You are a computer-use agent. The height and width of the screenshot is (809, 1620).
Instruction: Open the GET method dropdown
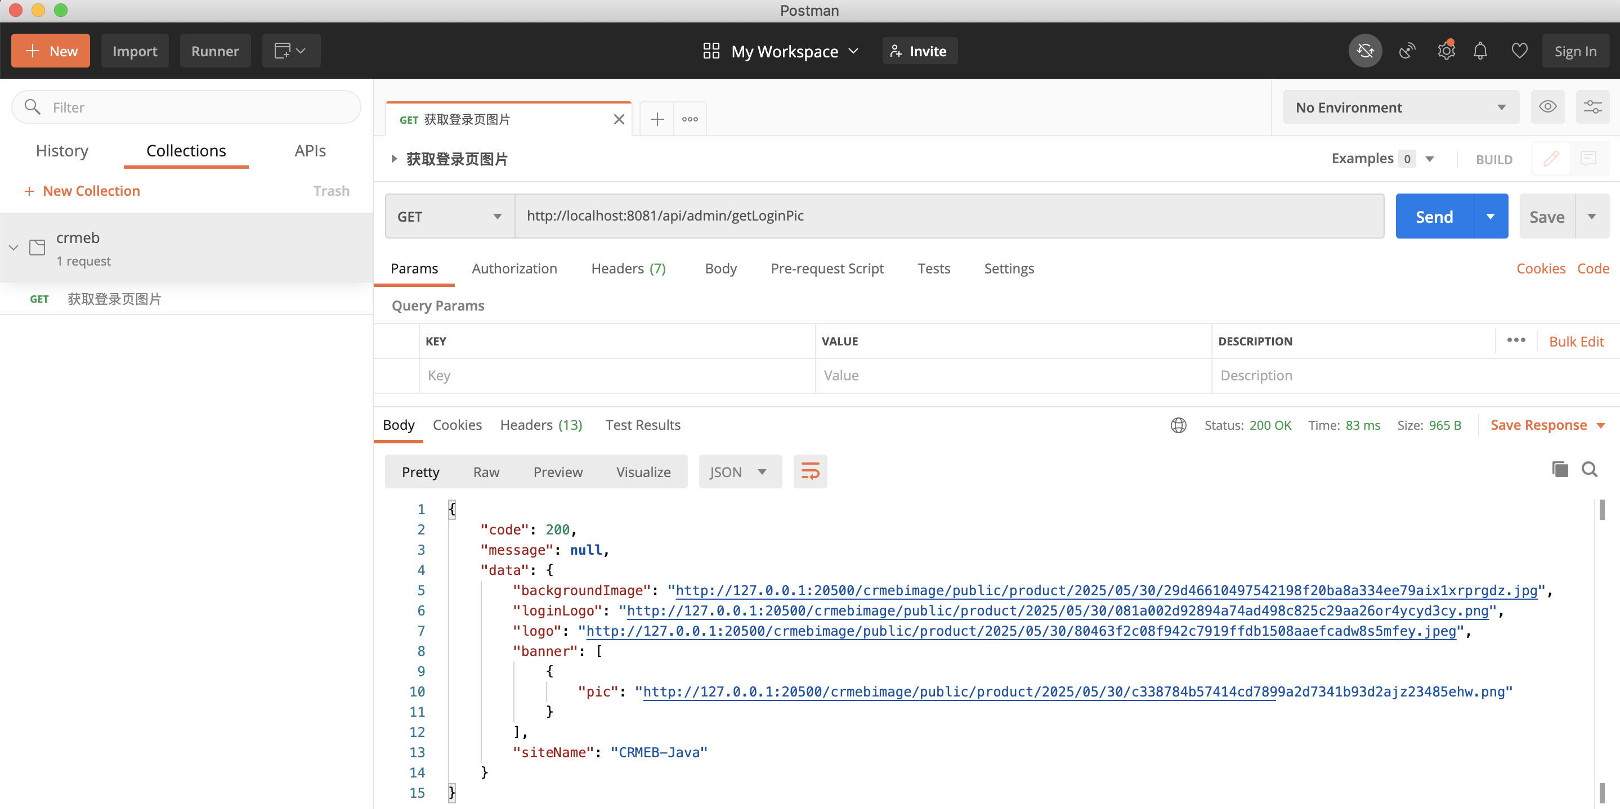coord(450,217)
